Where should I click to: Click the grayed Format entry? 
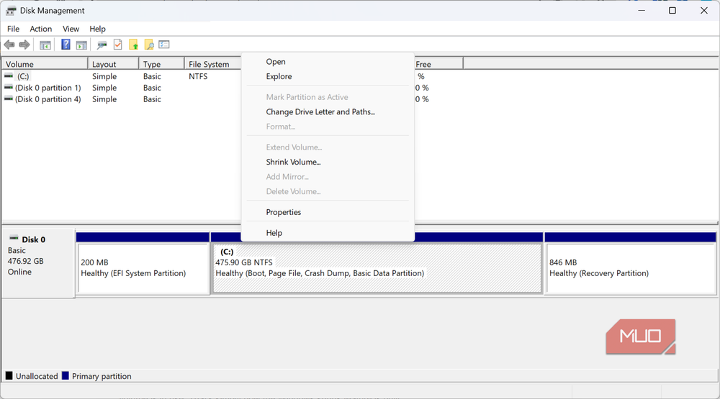[328, 127]
